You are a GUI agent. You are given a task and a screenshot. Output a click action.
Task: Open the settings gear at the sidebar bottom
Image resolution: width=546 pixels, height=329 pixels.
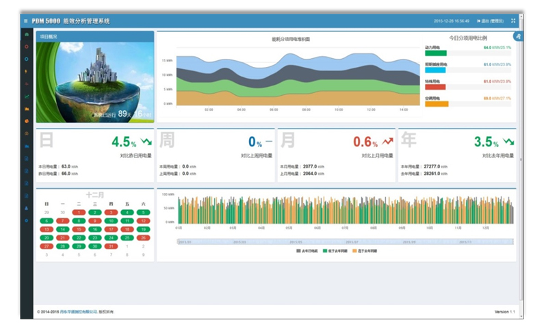coord(26,221)
